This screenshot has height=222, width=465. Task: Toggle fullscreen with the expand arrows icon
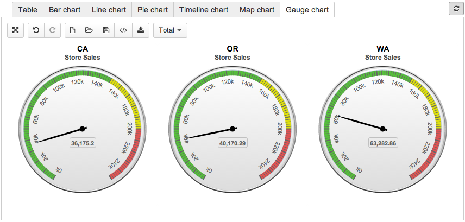pos(16,30)
